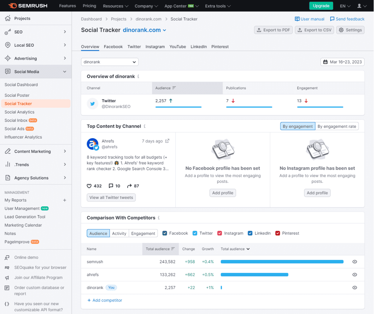Click the Social Media chat icon
The image size is (376, 314).
(8, 72)
